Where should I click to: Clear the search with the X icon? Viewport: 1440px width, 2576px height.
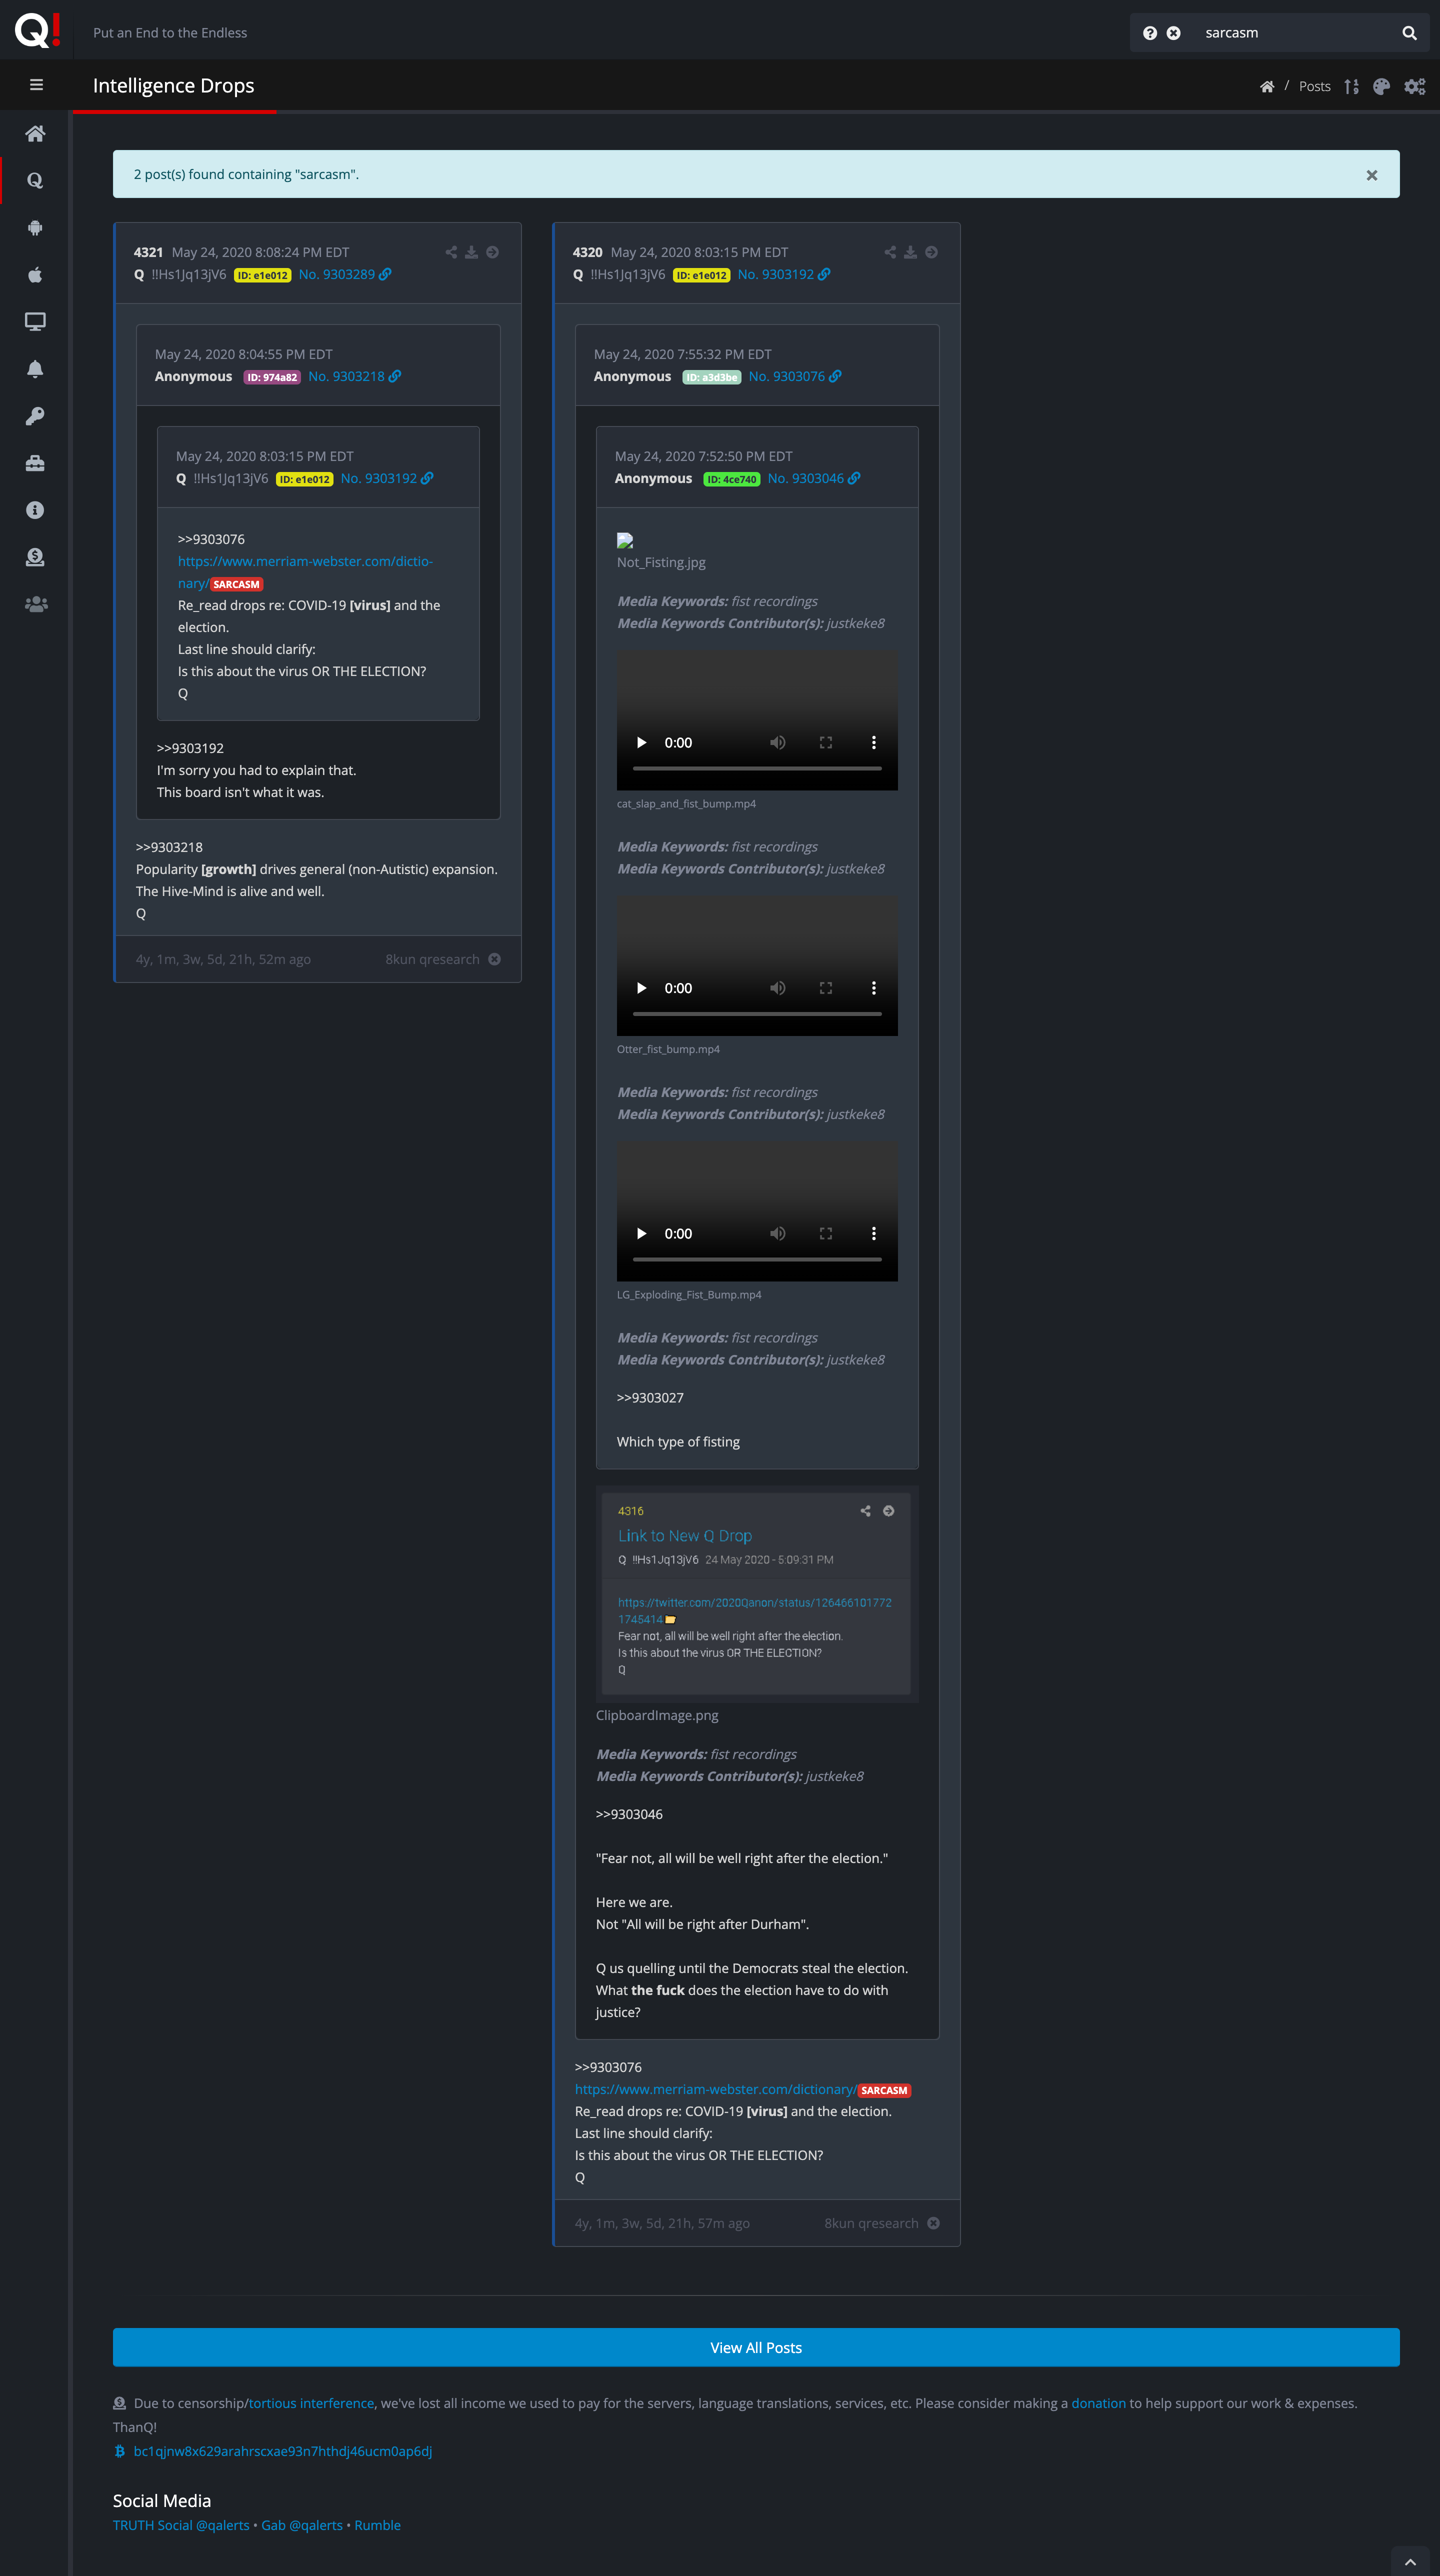[x=1174, y=33]
